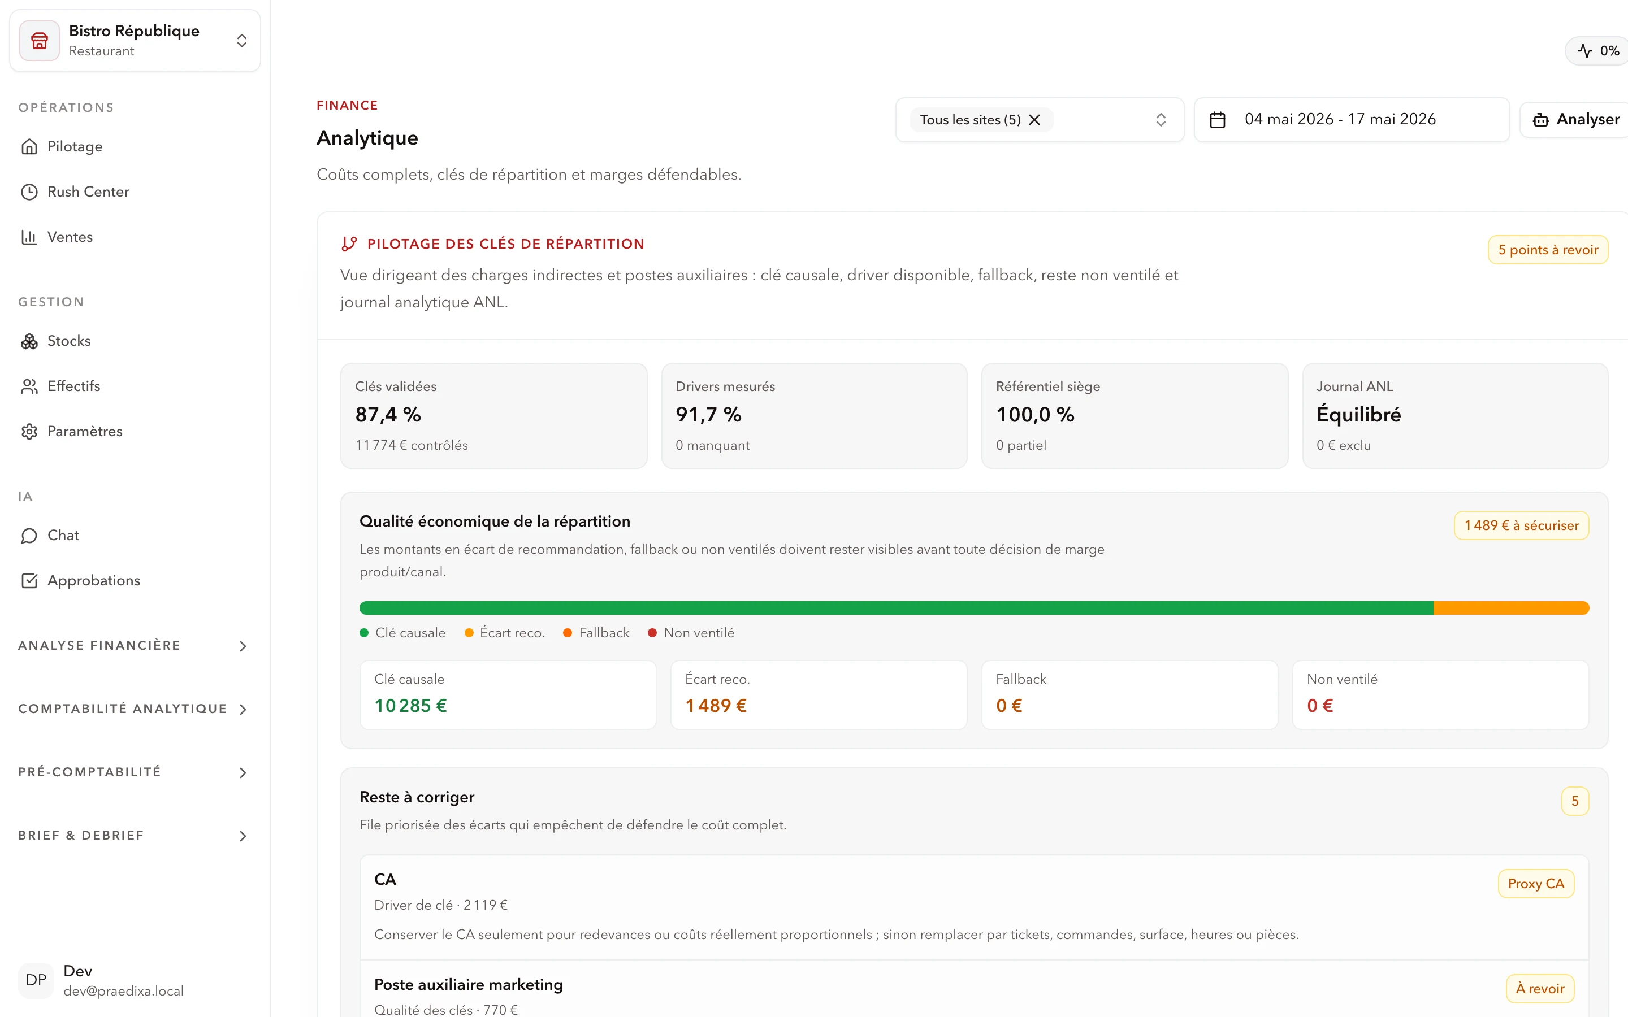Click the Ventes bar chart icon

[x=29, y=237]
